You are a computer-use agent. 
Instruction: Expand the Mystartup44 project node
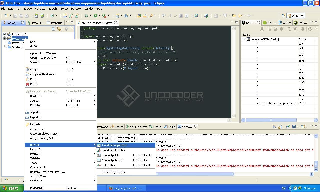(4, 39)
